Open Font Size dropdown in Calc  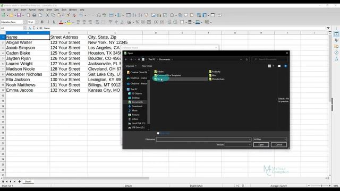coord(36,22)
